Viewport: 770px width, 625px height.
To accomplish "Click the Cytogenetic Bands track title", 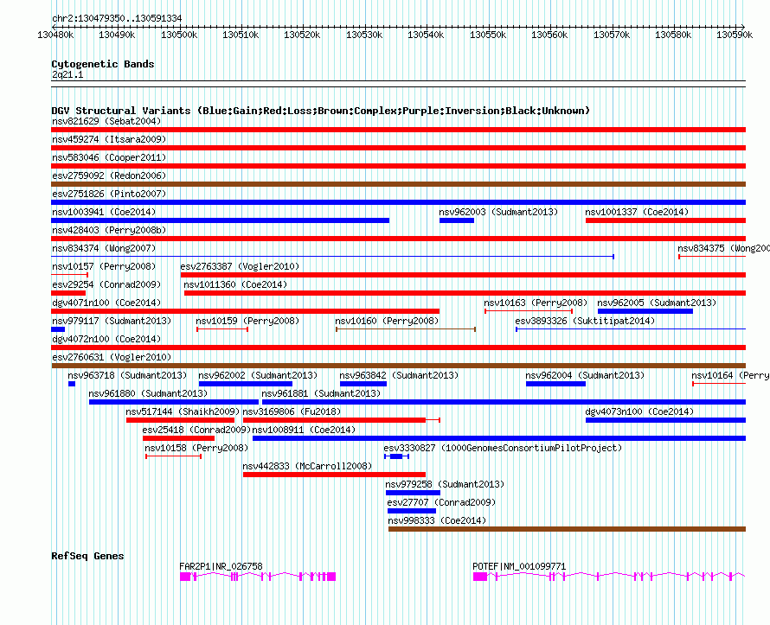I will [x=103, y=64].
